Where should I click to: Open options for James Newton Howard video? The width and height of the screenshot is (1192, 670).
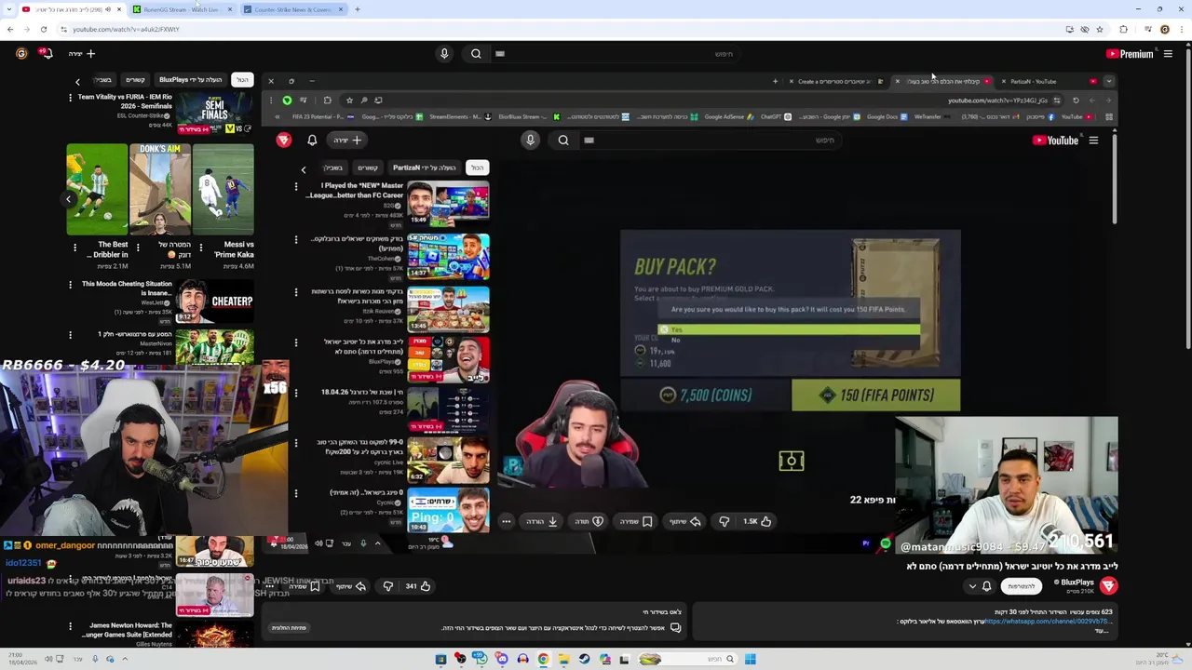(x=70, y=626)
